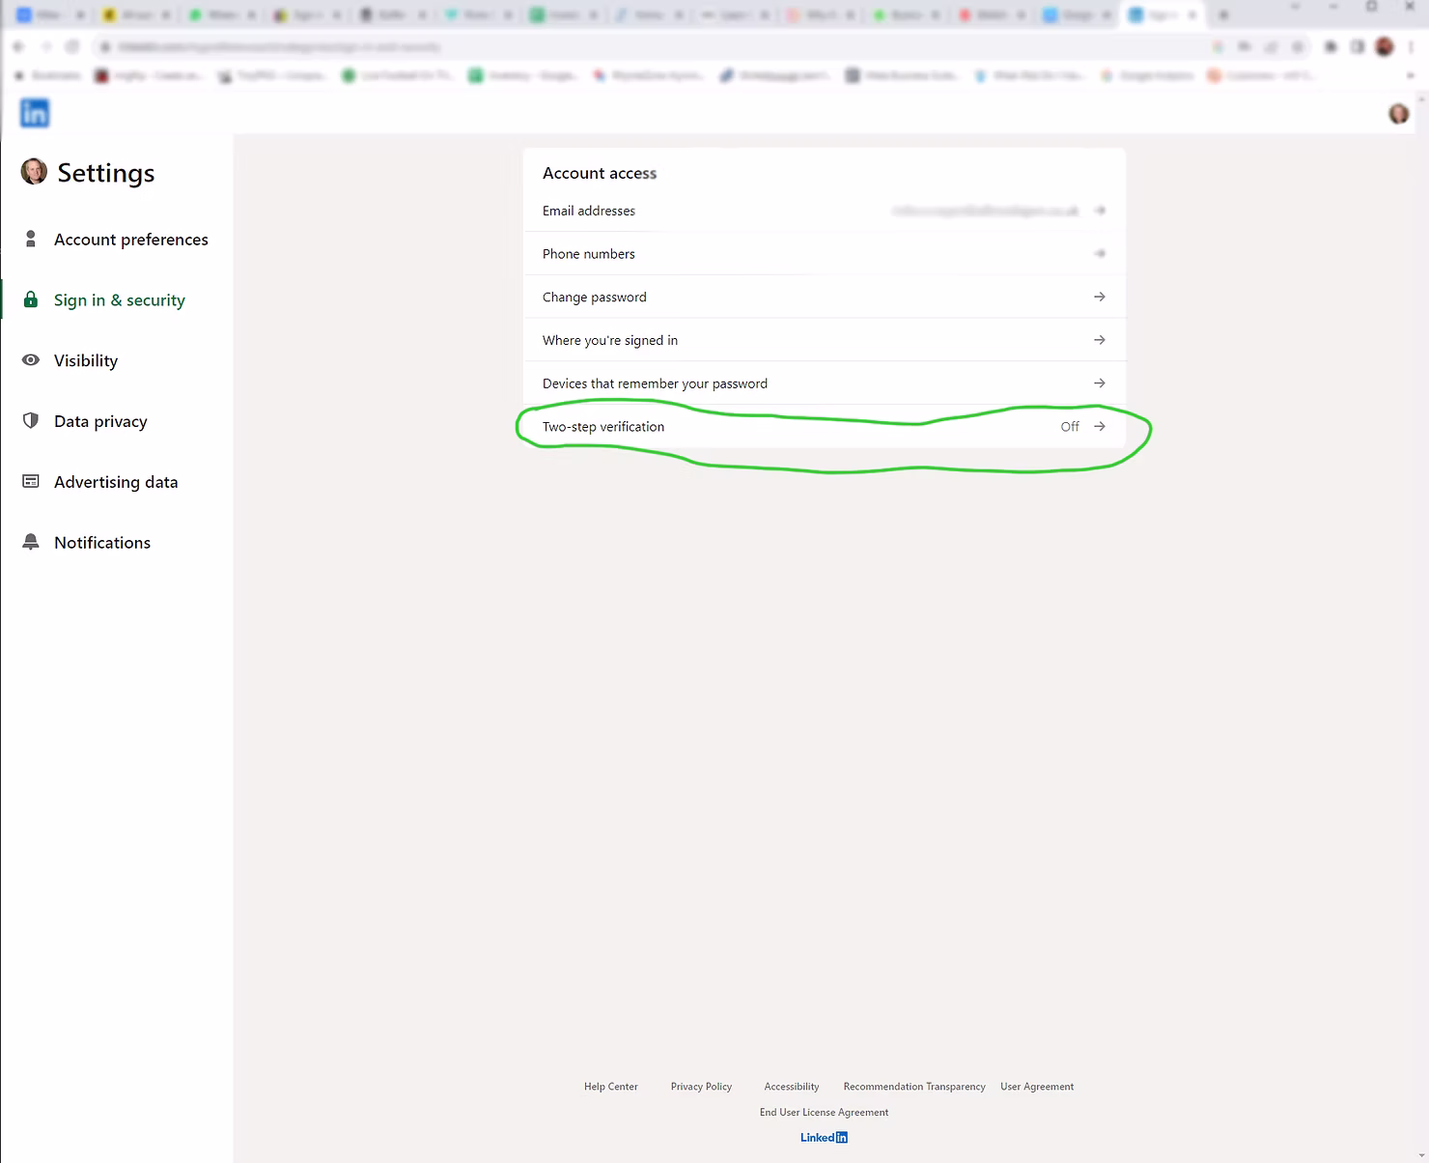
Task: Expand Phone numbers row arrow
Action: [1099, 254]
